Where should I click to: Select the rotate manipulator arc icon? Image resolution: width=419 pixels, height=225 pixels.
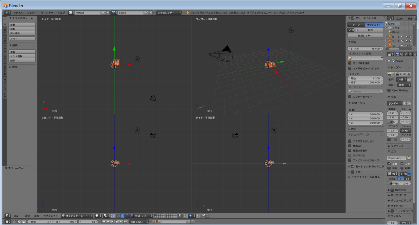point(127,216)
